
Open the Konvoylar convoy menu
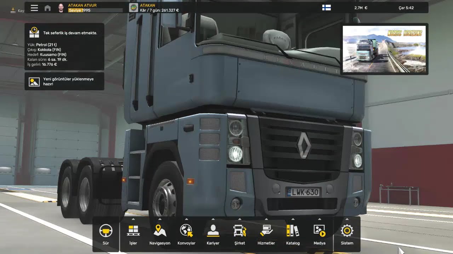(187, 234)
